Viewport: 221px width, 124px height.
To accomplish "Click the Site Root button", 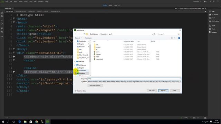I will 152,91.
